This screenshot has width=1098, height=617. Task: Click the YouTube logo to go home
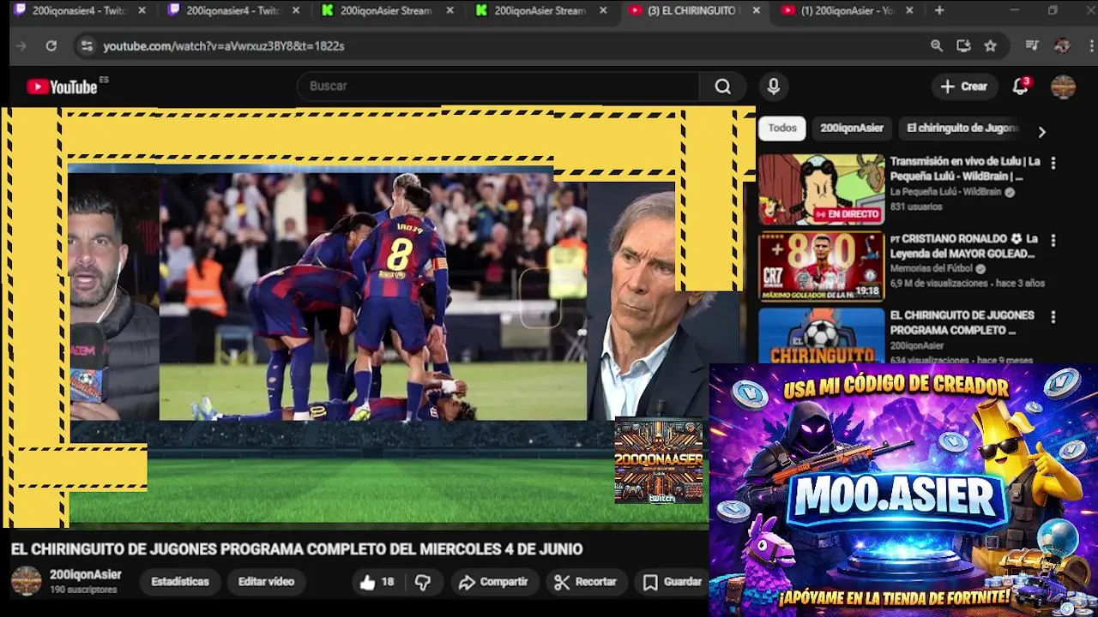(x=62, y=87)
